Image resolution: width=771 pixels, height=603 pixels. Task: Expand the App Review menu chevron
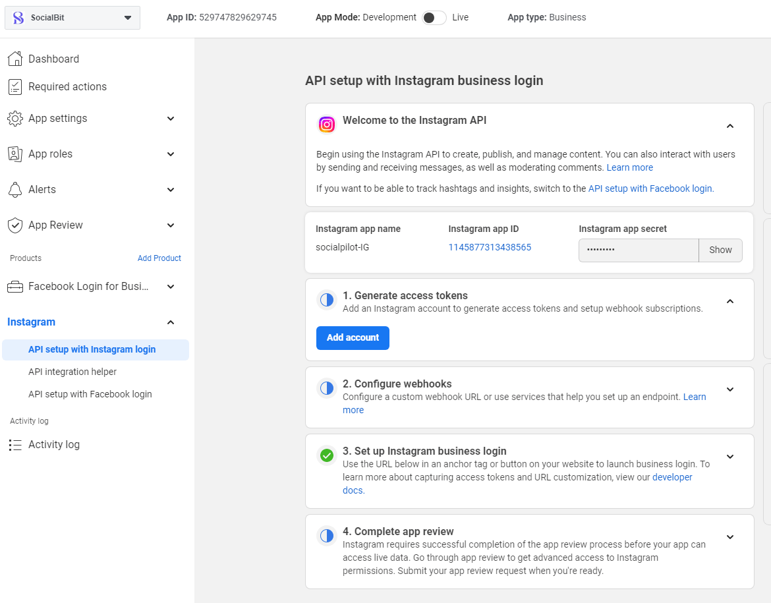click(171, 225)
